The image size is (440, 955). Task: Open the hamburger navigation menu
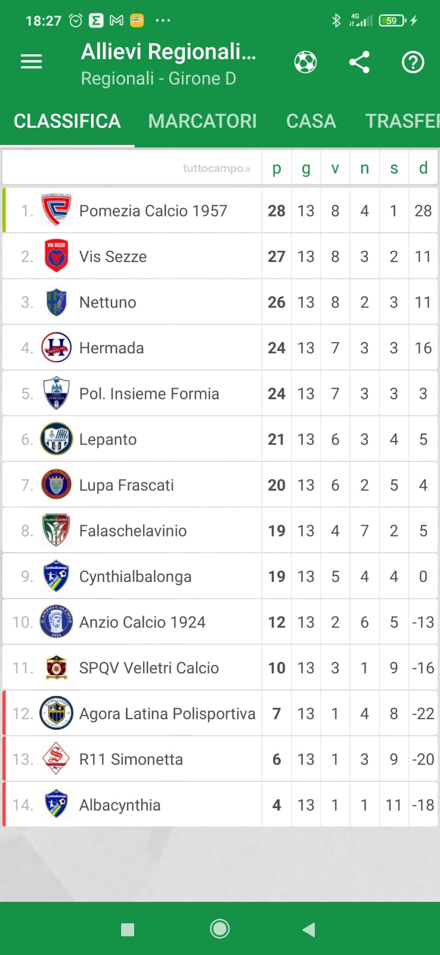pyautogui.click(x=32, y=61)
